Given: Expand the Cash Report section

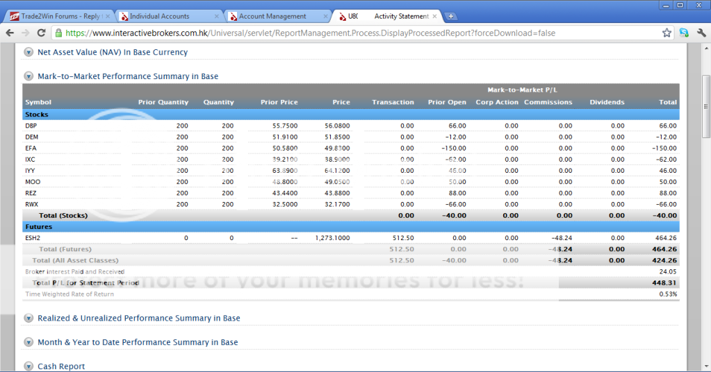Looking at the screenshot, I should point(29,366).
